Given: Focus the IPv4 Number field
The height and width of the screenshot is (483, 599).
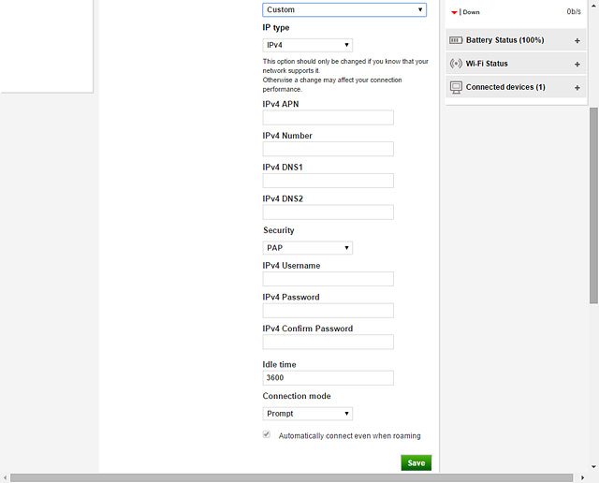Looking at the screenshot, I should click(328, 150).
